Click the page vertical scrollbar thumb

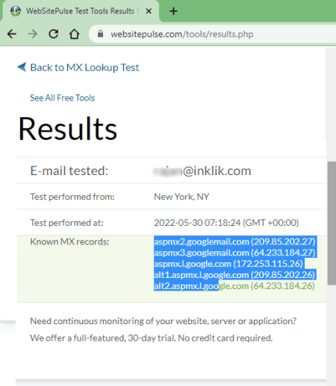coord(332,223)
